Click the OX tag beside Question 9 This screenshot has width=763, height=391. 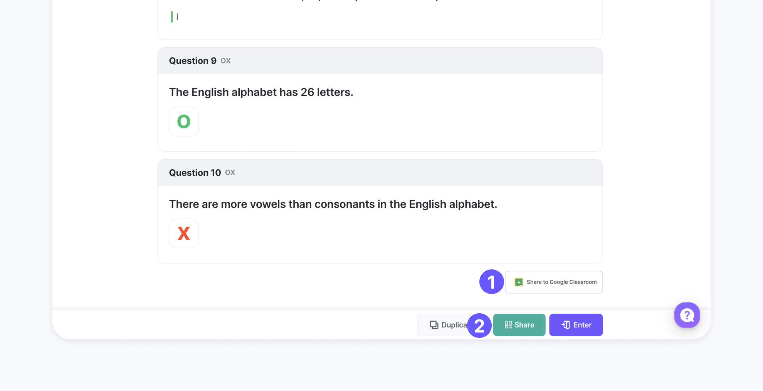point(225,61)
